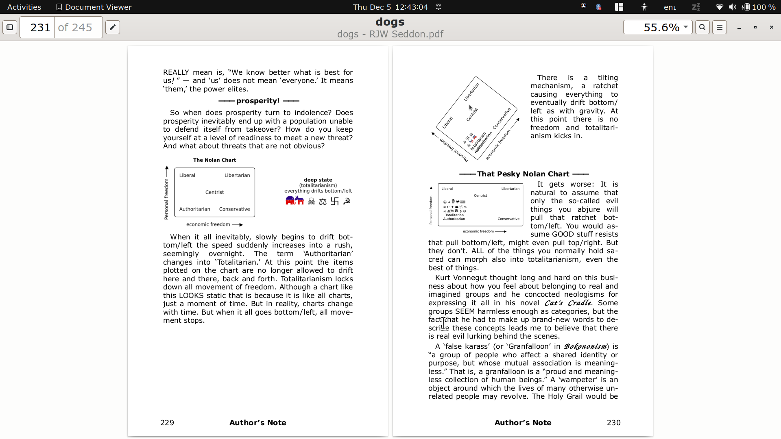Click the tilted Nolan Chart image
Screen dimensions: 781x439
(476, 119)
